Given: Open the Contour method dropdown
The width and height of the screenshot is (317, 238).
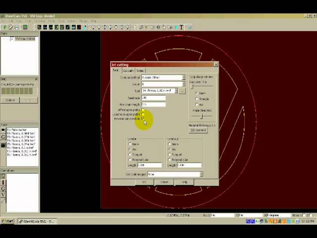Looking at the screenshot, I should [x=184, y=77].
